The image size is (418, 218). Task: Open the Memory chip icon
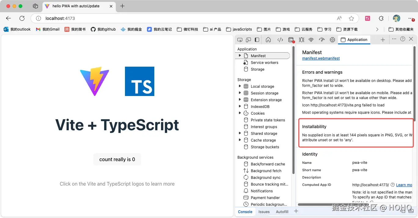(x=332, y=40)
